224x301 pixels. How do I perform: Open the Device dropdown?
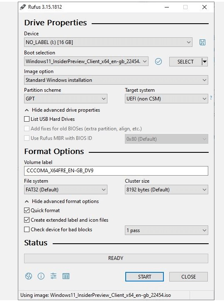(108, 42)
